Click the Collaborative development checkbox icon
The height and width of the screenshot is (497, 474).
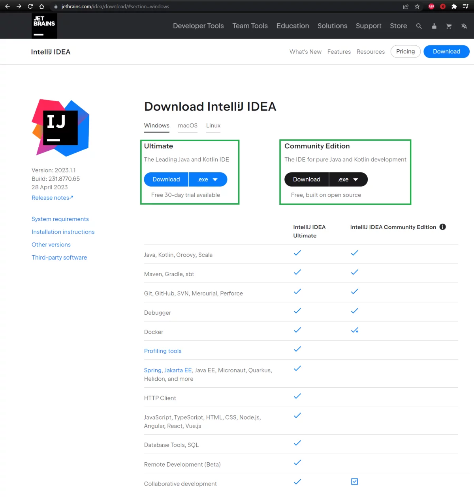pos(354,482)
